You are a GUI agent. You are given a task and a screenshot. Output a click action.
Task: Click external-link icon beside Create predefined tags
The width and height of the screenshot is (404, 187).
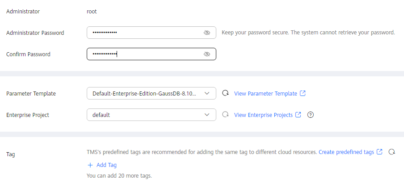[379, 152]
